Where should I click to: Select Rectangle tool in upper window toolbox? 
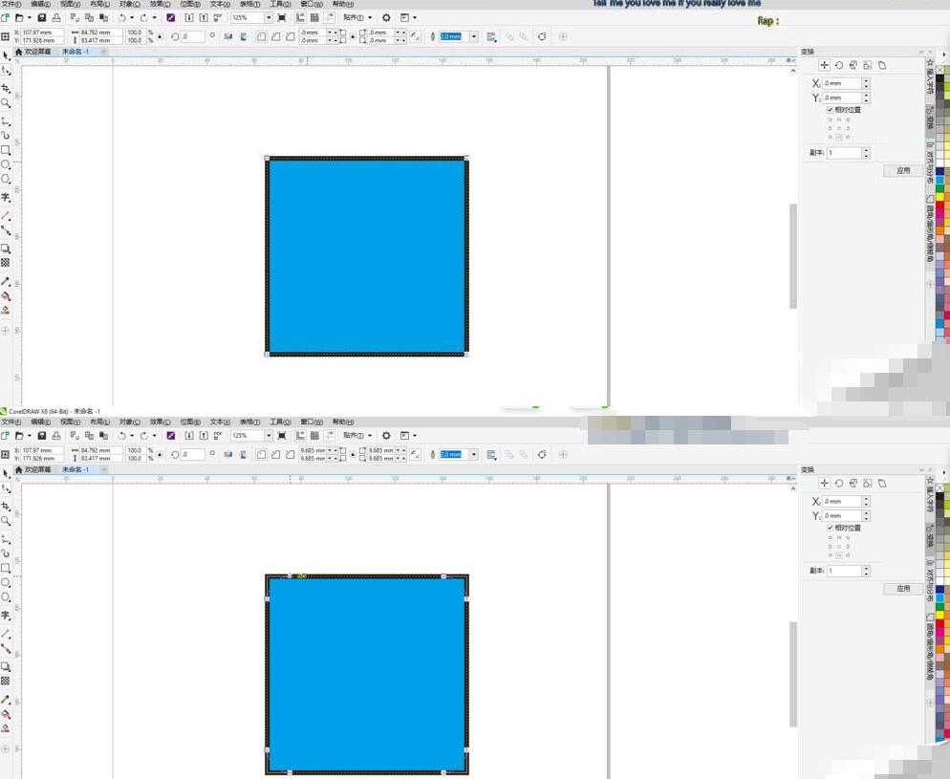[6, 150]
